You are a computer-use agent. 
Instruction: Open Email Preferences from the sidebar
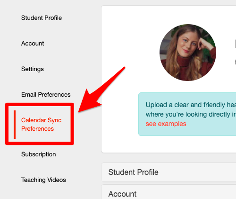(46, 94)
